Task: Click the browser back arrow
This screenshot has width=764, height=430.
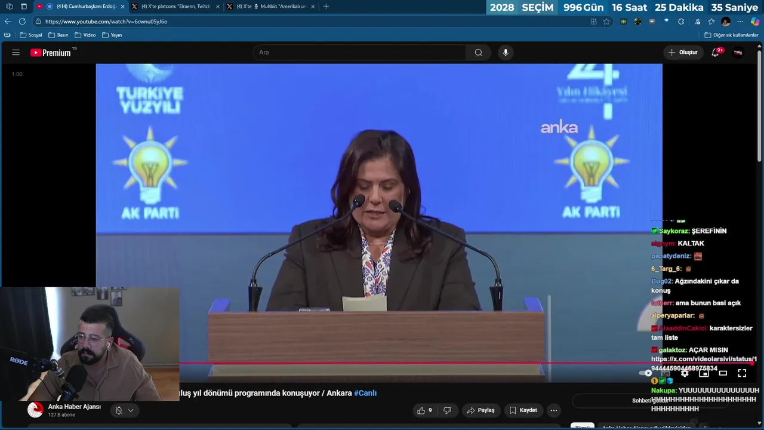Action: pyautogui.click(x=8, y=21)
